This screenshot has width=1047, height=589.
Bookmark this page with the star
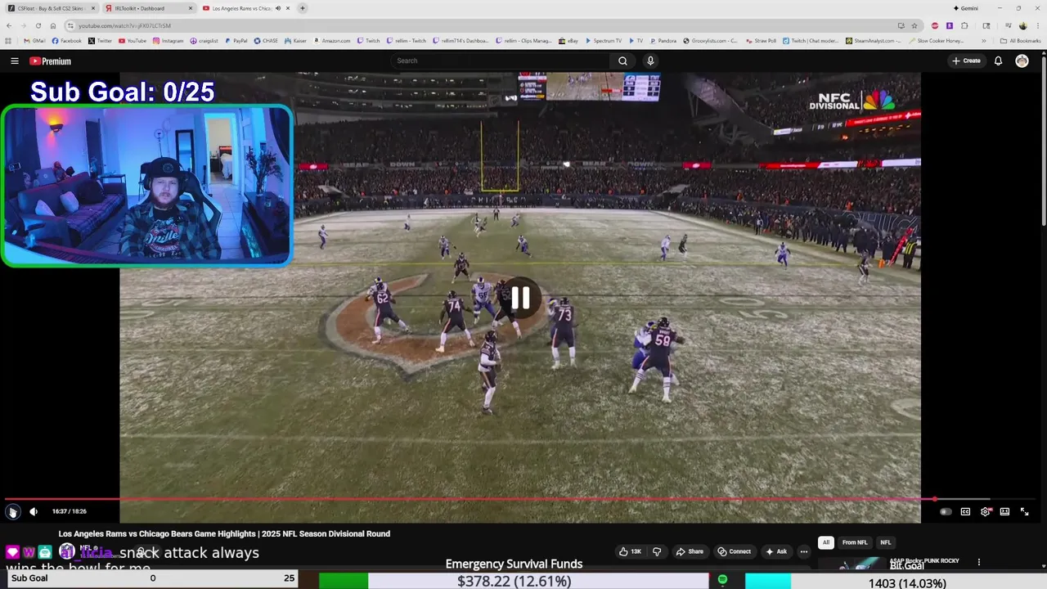(x=914, y=25)
